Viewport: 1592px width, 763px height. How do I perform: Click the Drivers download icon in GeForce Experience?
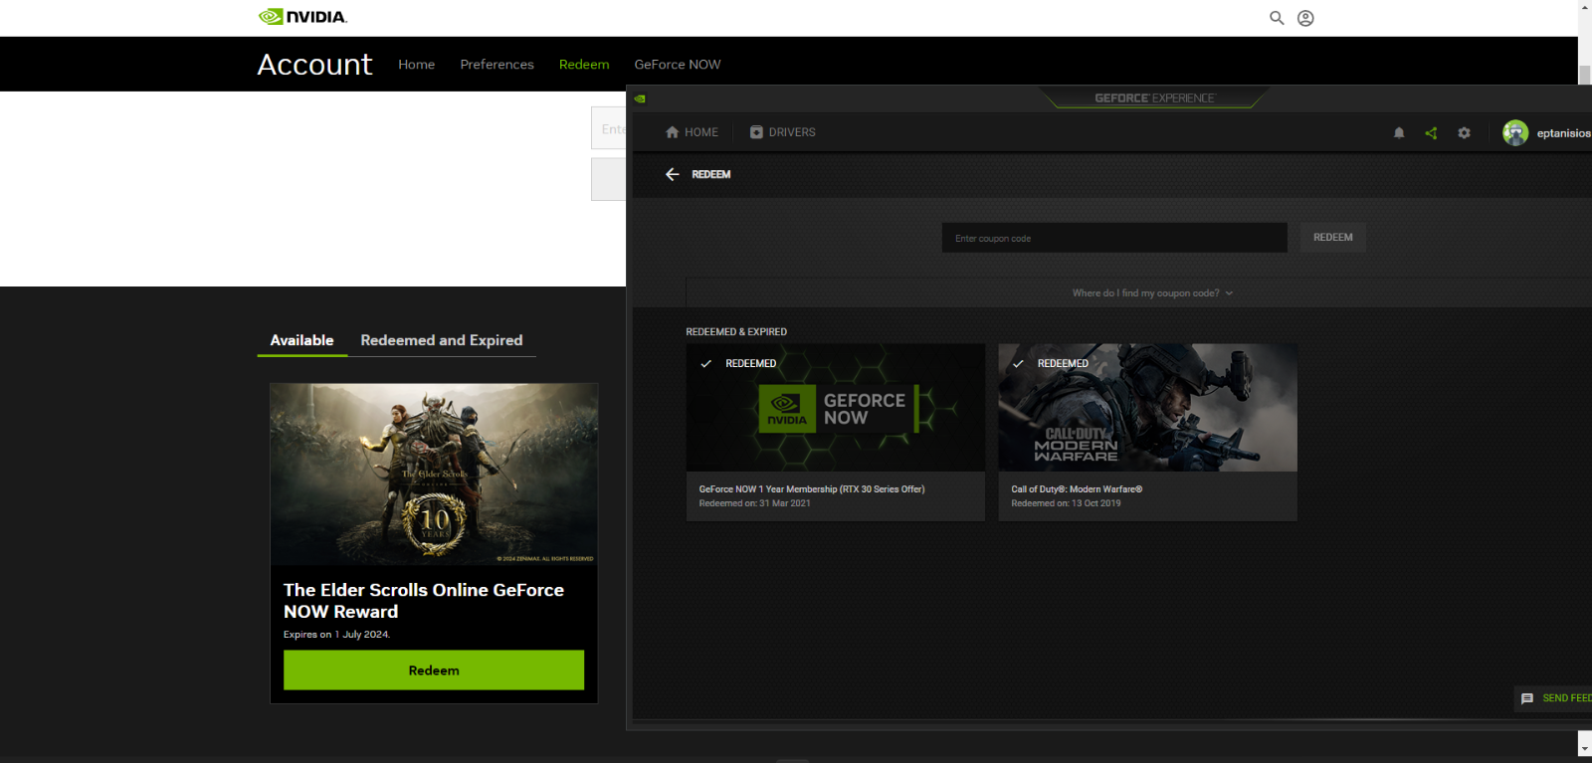click(x=756, y=132)
